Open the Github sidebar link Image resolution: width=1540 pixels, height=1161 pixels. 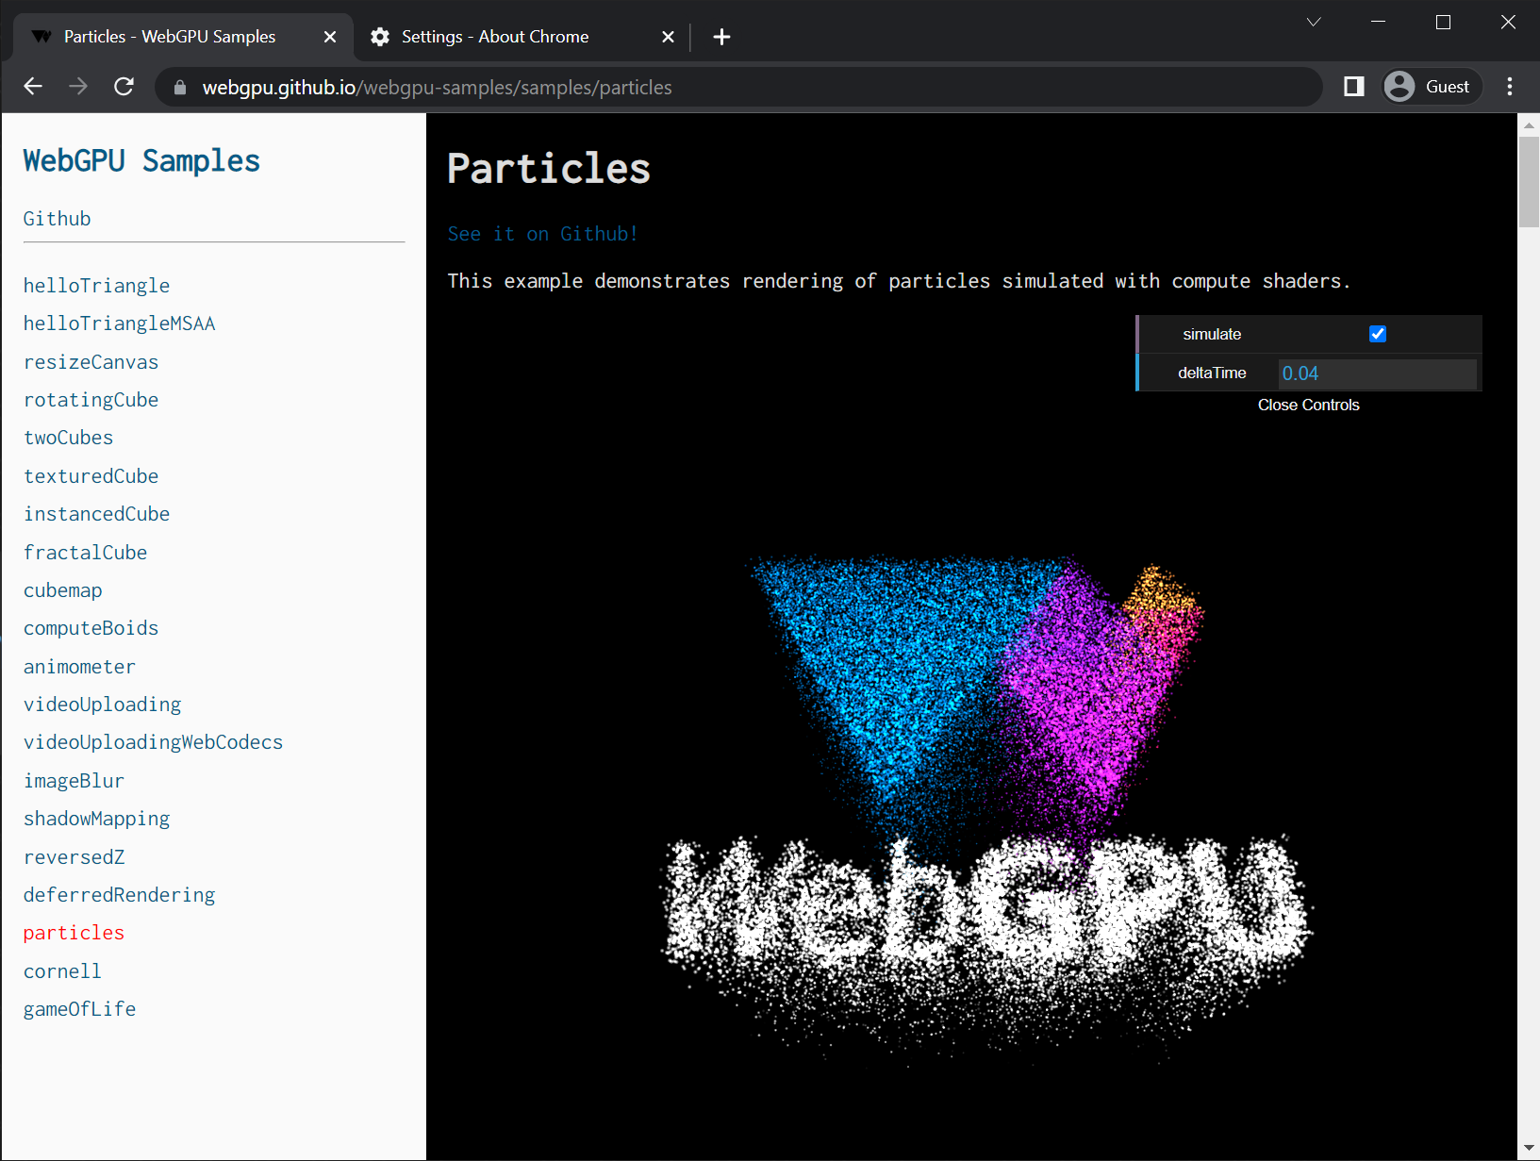pos(58,219)
